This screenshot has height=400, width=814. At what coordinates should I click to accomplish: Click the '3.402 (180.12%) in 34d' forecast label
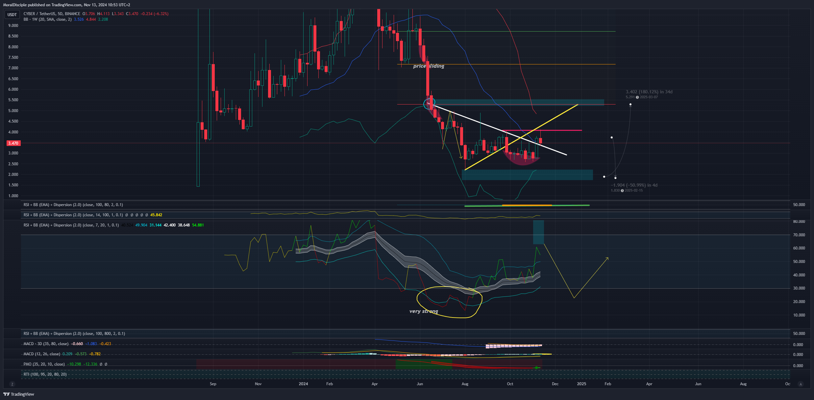point(649,92)
